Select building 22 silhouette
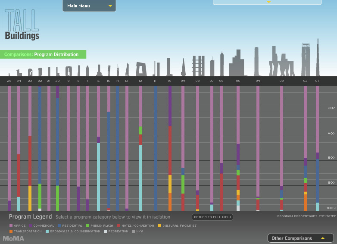The width and height of the screenshot is (337, 244). point(40,72)
